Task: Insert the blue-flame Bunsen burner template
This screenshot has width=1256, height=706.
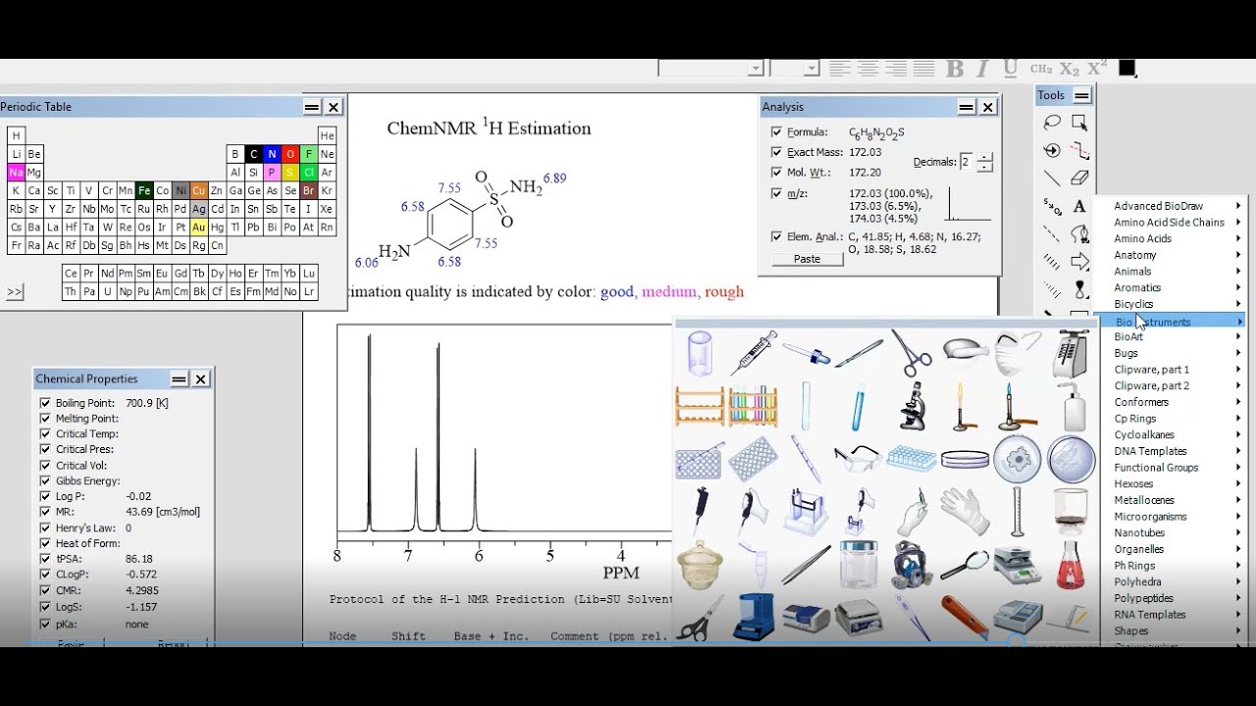Action: coord(1018,406)
